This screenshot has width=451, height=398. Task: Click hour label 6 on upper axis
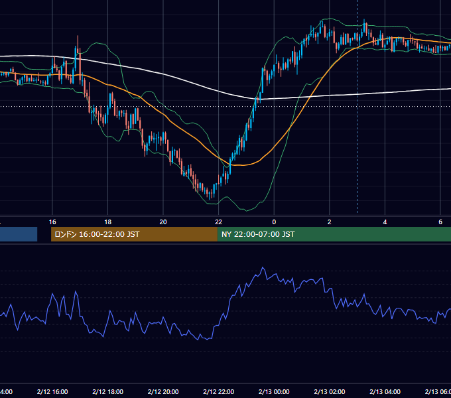(x=440, y=222)
